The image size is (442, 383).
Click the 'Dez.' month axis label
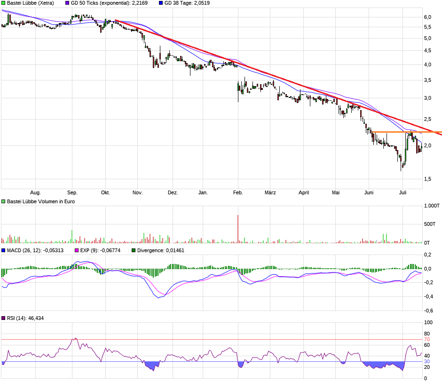(x=173, y=192)
